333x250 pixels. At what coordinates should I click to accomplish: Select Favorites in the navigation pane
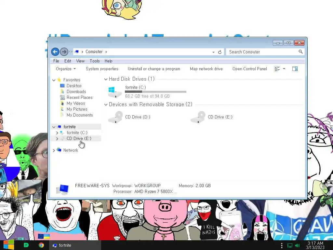[72, 80]
